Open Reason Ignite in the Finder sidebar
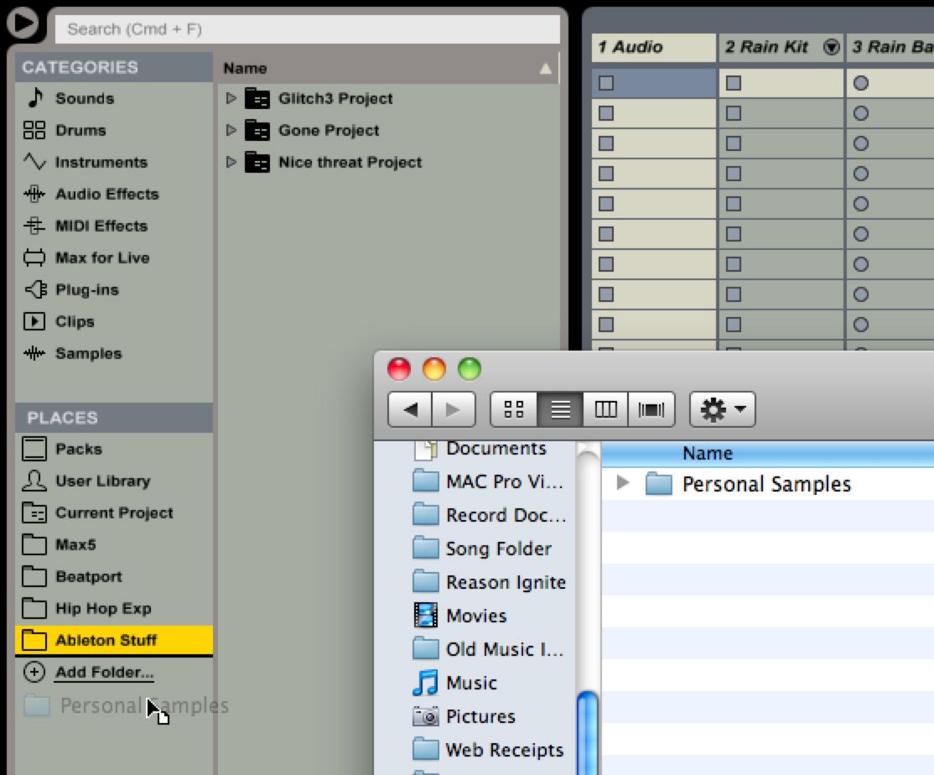The height and width of the screenshot is (775, 934). [x=489, y=582]
